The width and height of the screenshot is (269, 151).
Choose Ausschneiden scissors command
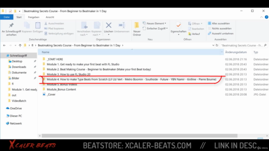pyautogui.click(x=54, y=23)
